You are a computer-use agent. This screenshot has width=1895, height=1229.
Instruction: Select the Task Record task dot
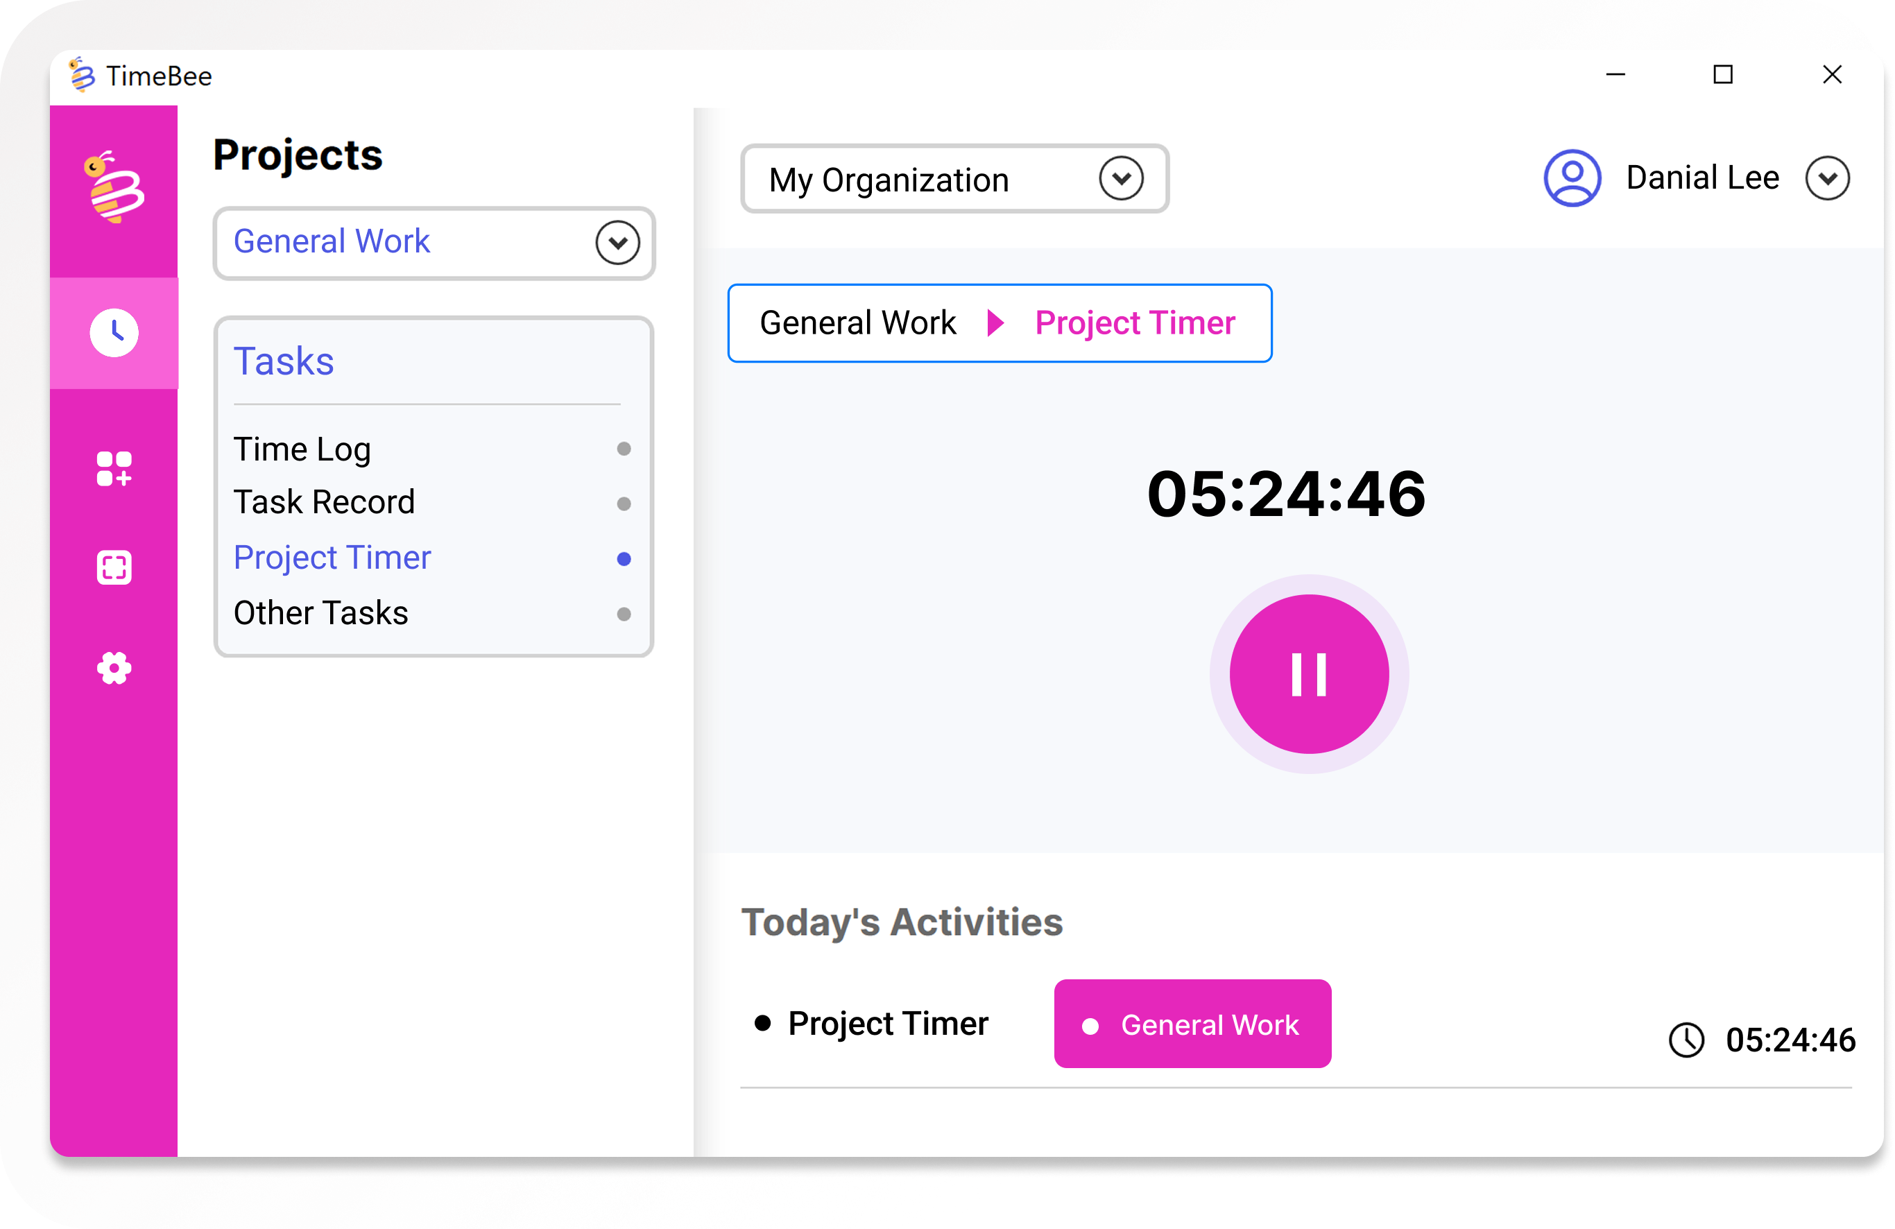coord(624,504)
